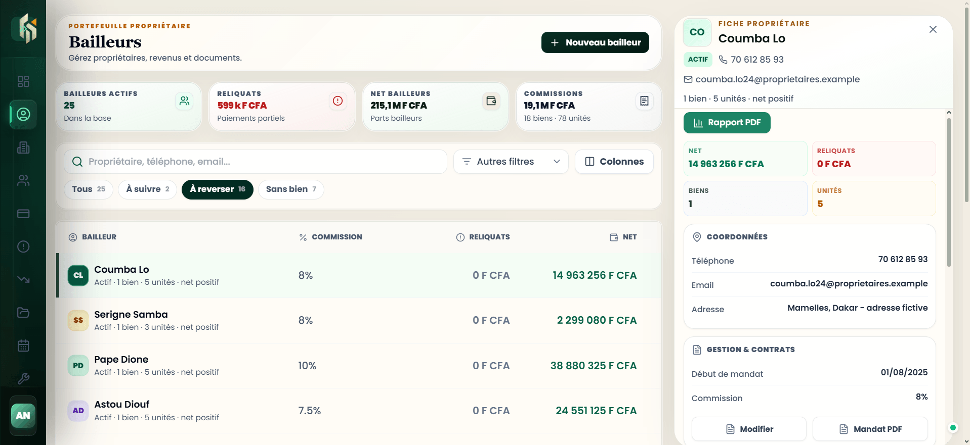Click the Net bailleurs wallet icon
The height and width of the screenshot is (445, 970).
point(491,101)
